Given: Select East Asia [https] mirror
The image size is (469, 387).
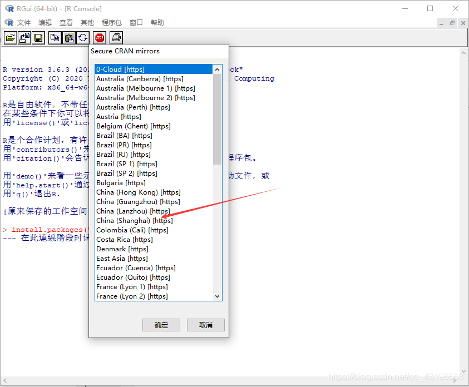Looking at the screenshot, I should click(154, 259).
